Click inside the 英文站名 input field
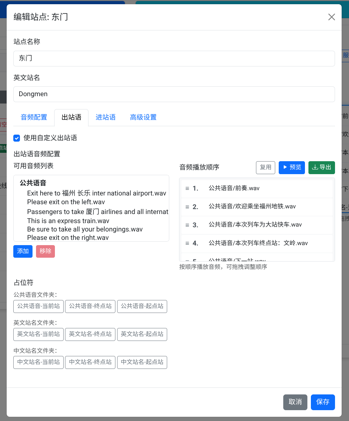This screenshot has height=421, width=349. 174,94
